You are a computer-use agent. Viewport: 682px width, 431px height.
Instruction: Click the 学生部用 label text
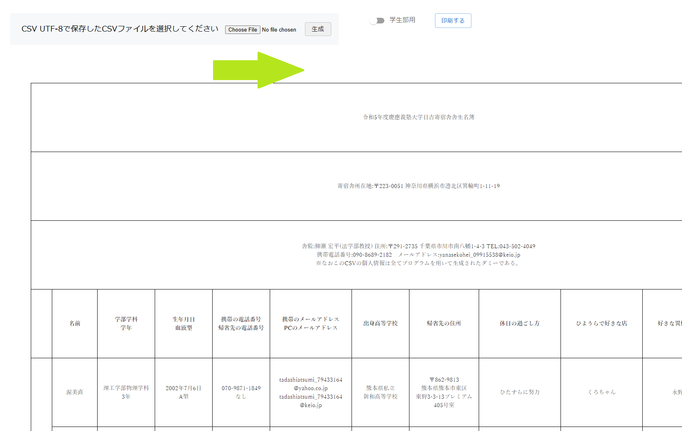402,20
